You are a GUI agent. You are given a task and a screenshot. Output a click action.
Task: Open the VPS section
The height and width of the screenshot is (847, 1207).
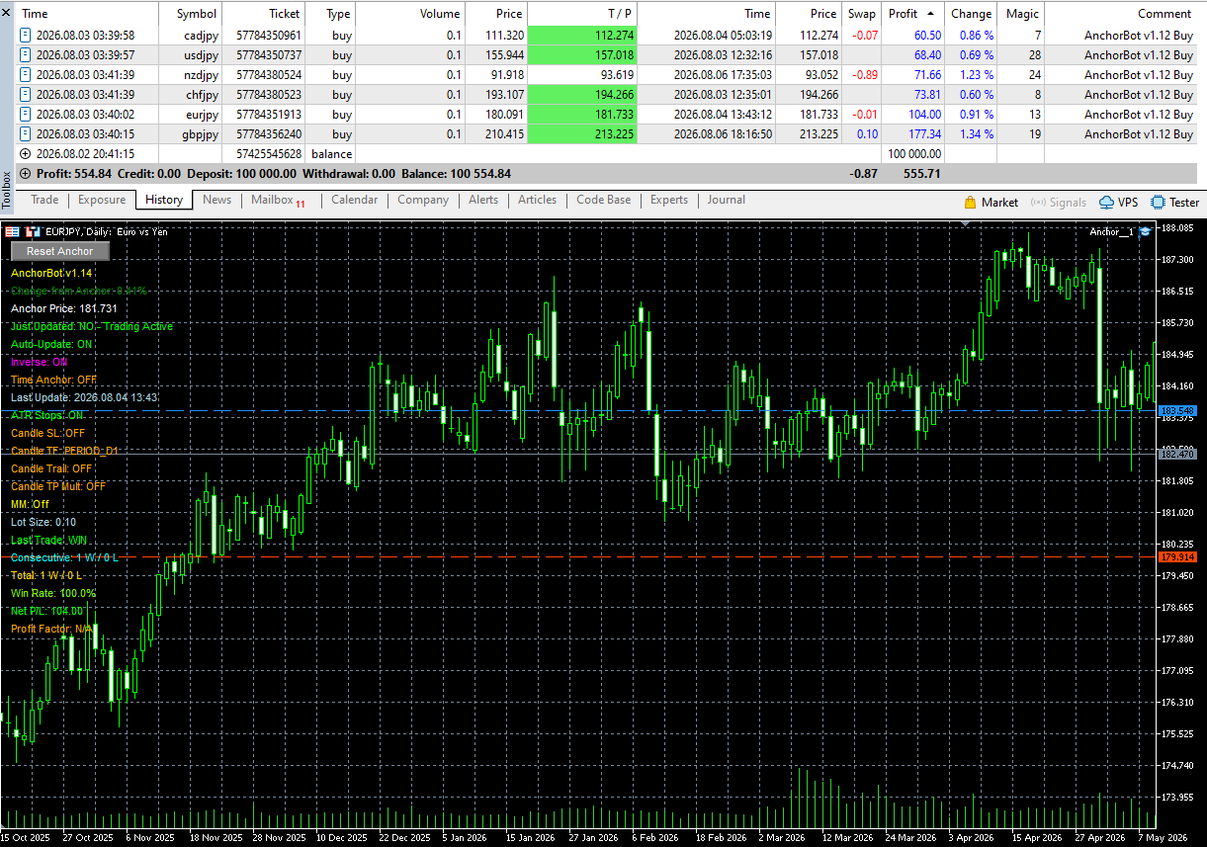coord(1119,202)
